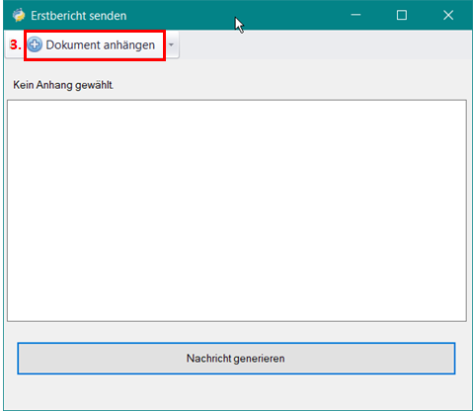Click the dash-shaped minimize icon
The image size is (473, 411).
pos(355,15)
